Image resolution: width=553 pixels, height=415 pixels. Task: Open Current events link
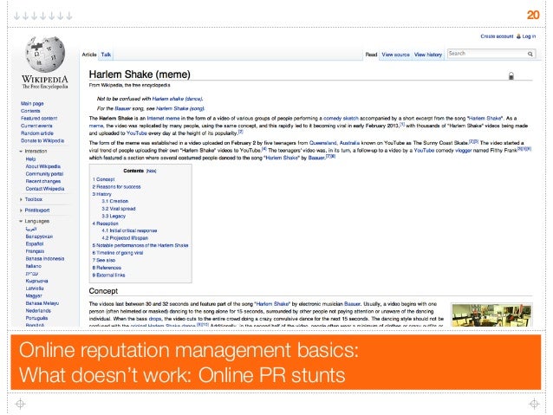coord(36,126)
